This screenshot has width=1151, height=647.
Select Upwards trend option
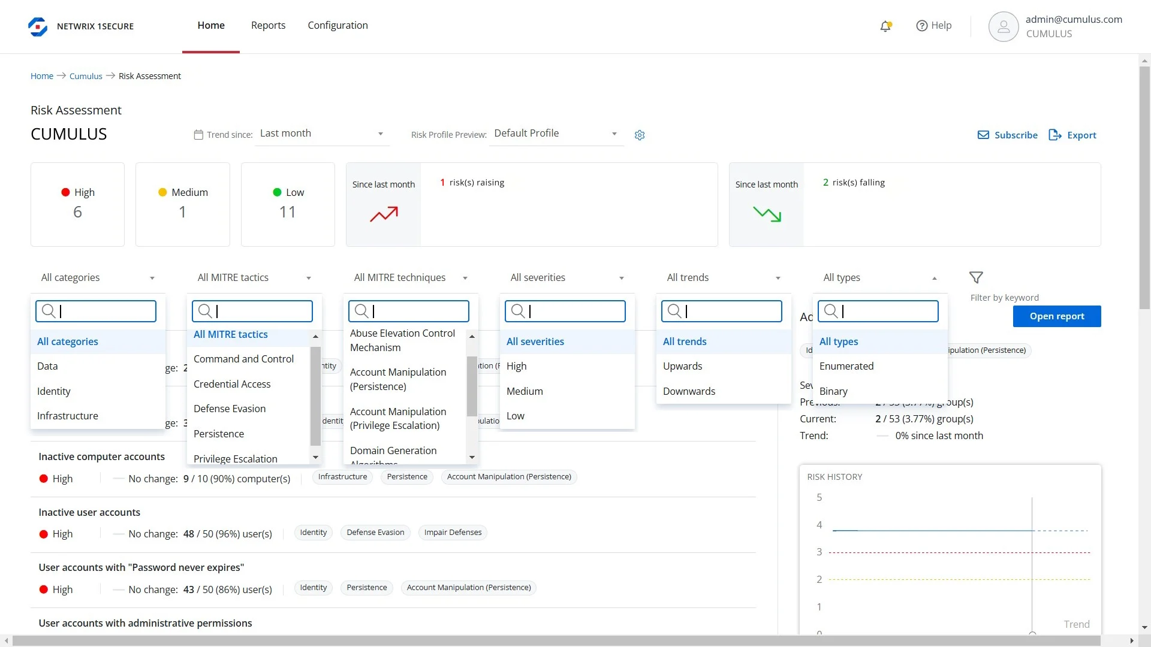(724, 366)
